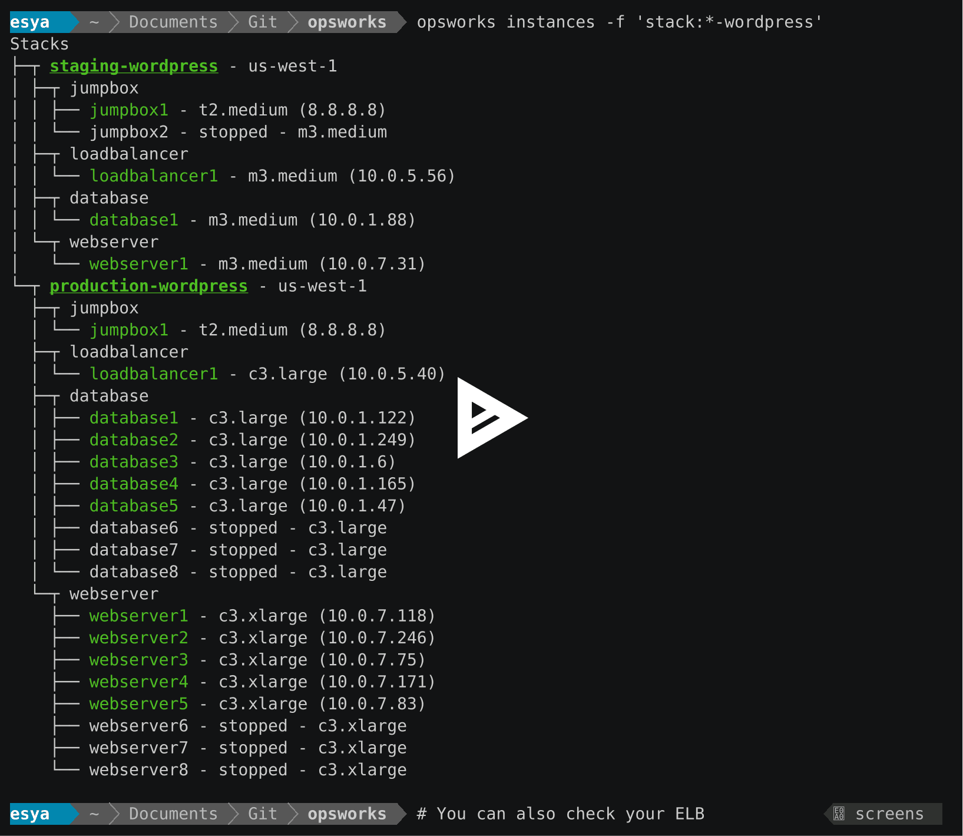963x836 pixels.
Task: Select the stopped database7 row
Action: pyautogui.click(x=238, y=550)
